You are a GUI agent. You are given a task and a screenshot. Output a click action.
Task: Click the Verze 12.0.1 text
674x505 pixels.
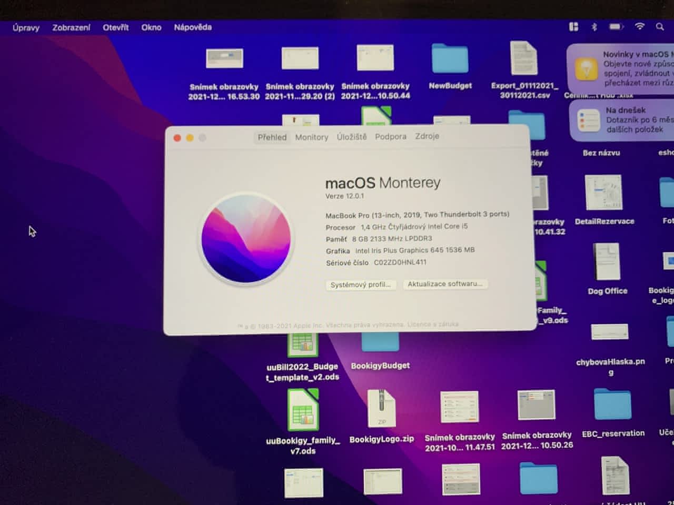coord(344,196)
